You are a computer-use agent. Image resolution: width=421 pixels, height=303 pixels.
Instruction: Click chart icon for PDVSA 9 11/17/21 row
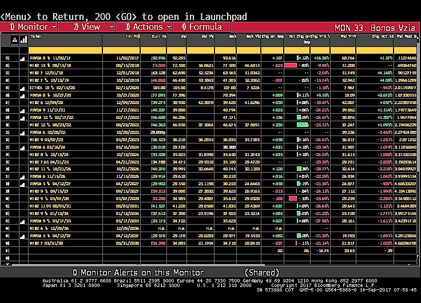pos(23,110)
